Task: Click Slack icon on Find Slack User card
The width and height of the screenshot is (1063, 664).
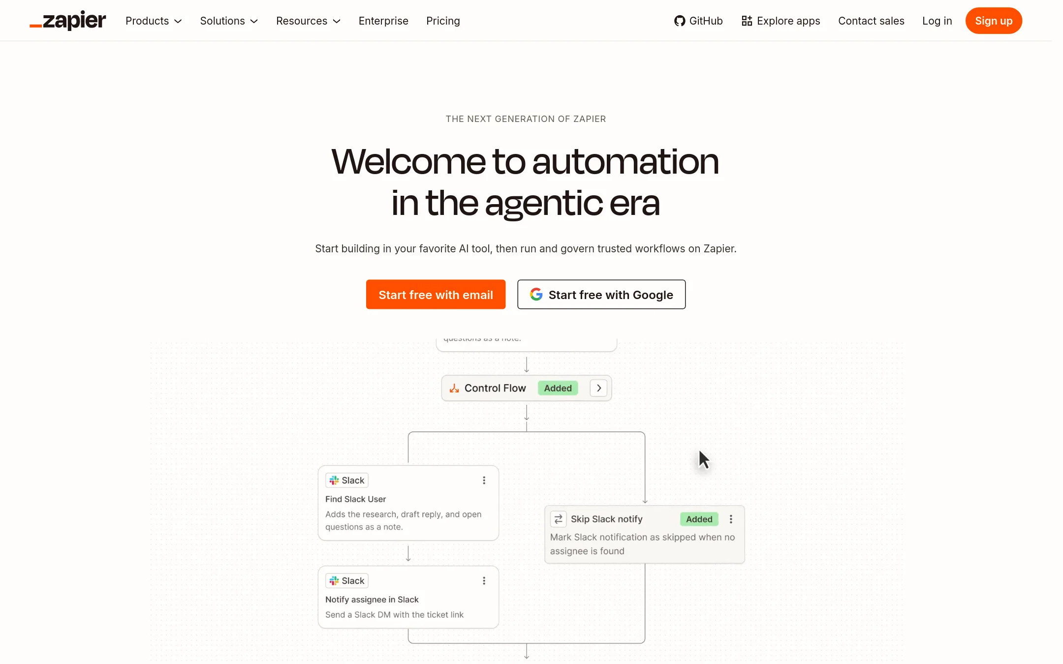Action: [x=334, y=480]
